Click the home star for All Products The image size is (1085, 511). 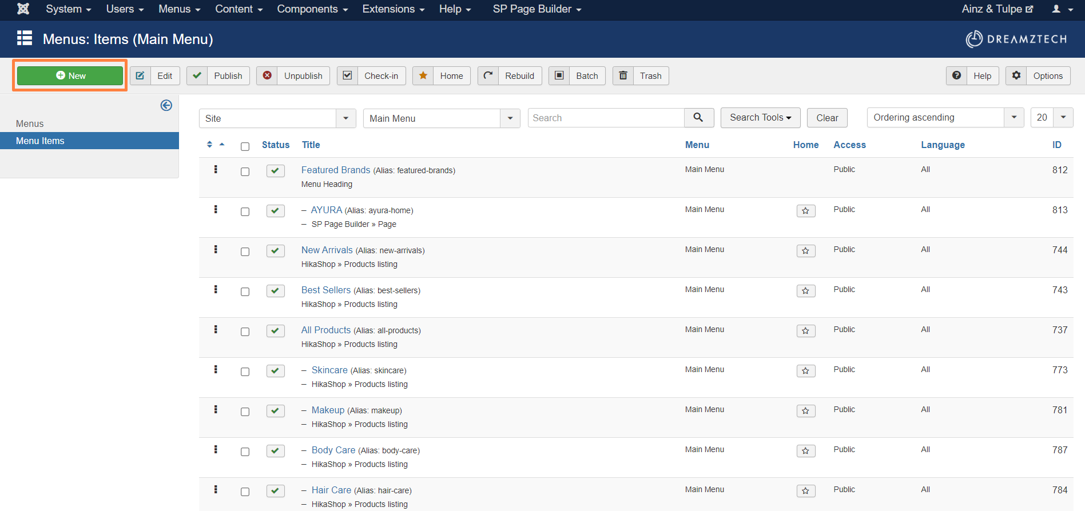pos(806,331)
